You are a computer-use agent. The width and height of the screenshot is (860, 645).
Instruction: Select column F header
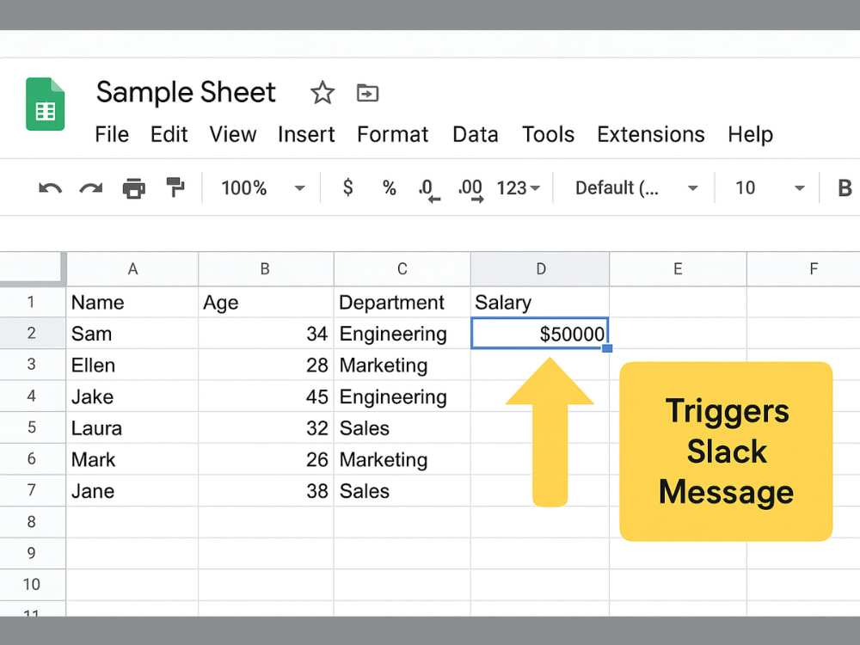pos(803,269)
